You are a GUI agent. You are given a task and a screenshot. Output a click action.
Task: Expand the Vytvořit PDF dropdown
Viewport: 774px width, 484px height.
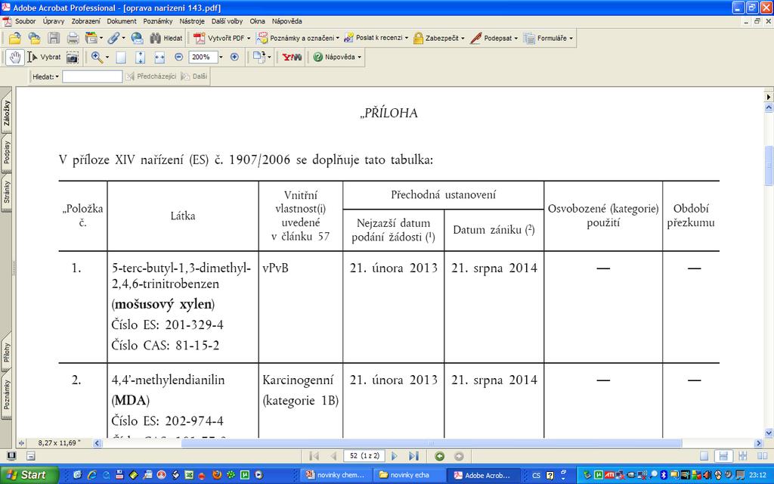tap(249, 38)
